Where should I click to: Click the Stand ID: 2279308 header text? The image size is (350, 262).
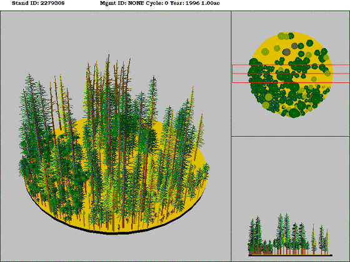pos(38,3)
